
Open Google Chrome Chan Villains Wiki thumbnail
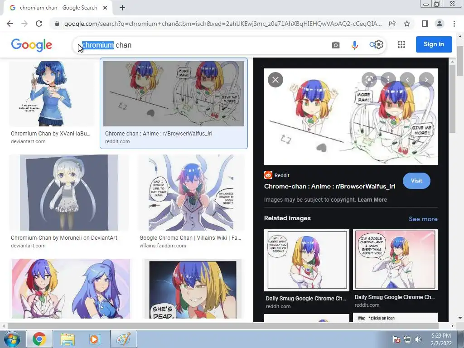[x=191, y=192]
